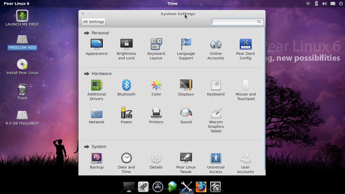Open the Details panel

pyautogui.click(x=156, y=161)
